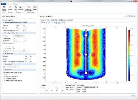Collapse the Information section
Image resolution: width=138 pixels, height=100 pixels.
click(4, 70)
